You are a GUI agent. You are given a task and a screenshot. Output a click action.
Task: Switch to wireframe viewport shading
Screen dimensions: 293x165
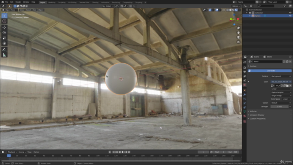pyautogui.click(x=228, y=10)
